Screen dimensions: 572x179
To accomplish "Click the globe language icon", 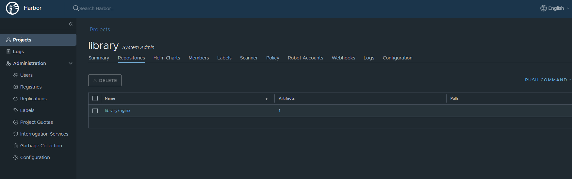I will [x=543, y=8].
